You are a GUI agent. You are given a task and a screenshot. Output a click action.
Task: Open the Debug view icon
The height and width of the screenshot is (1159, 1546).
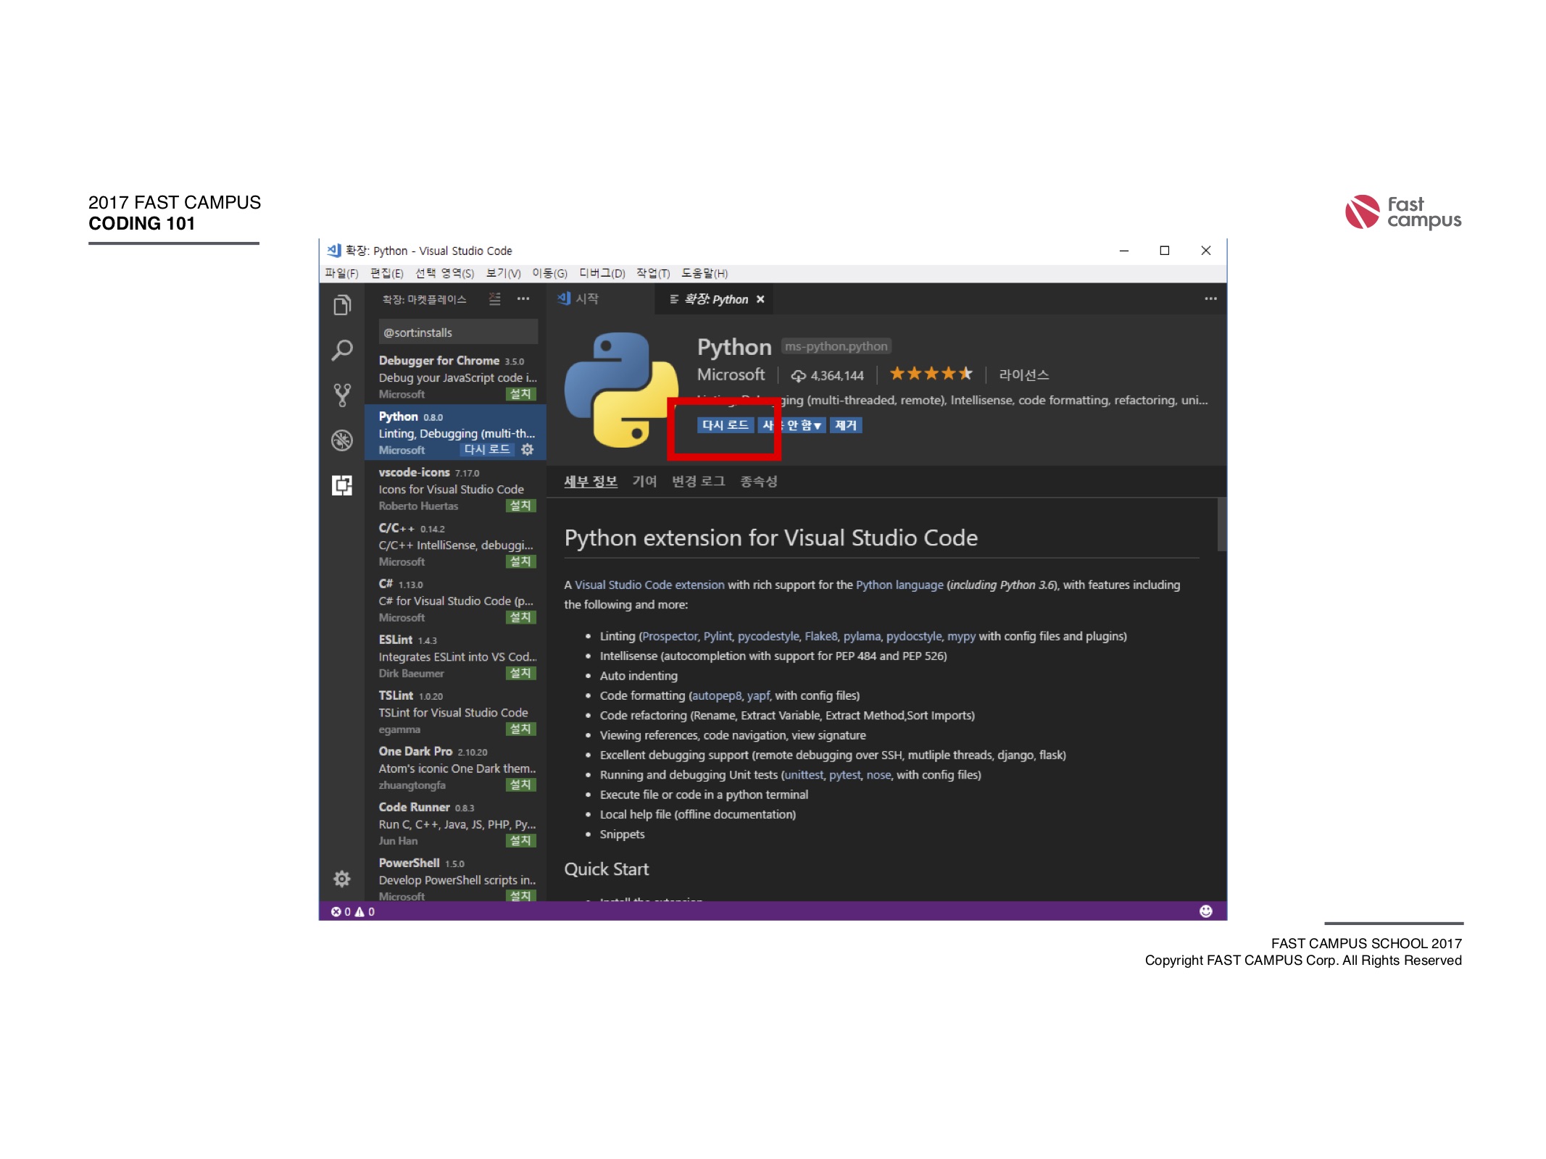click(342, 440)
